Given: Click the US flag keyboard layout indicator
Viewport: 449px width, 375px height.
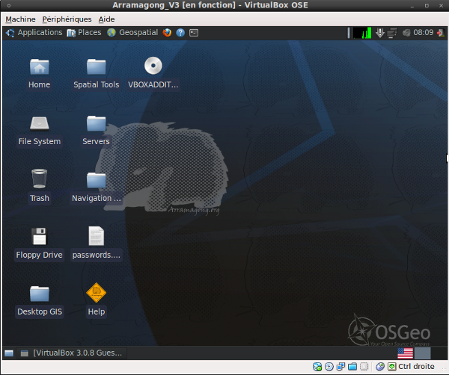Looking at the screenshot, I should 405,353.
